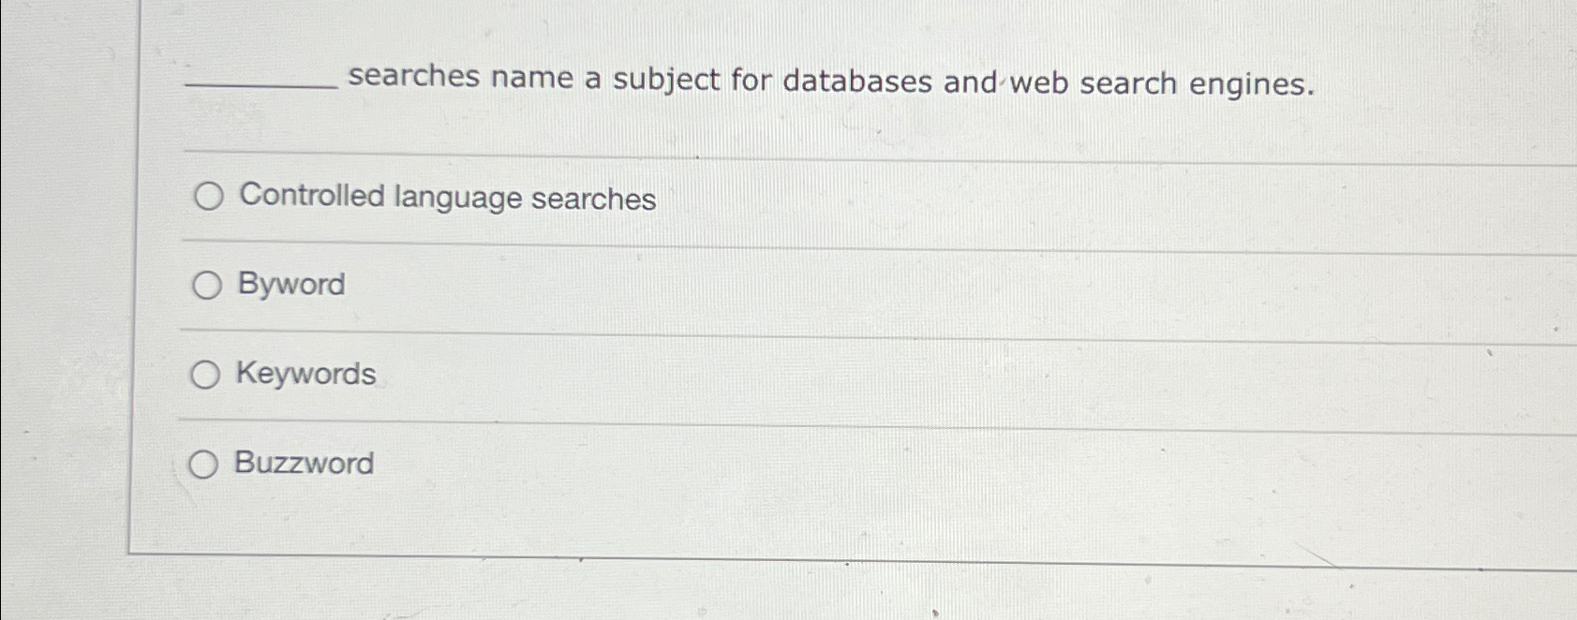
Task: Pick Buzzword as the answer option
Action: click(x=207, y=464)
